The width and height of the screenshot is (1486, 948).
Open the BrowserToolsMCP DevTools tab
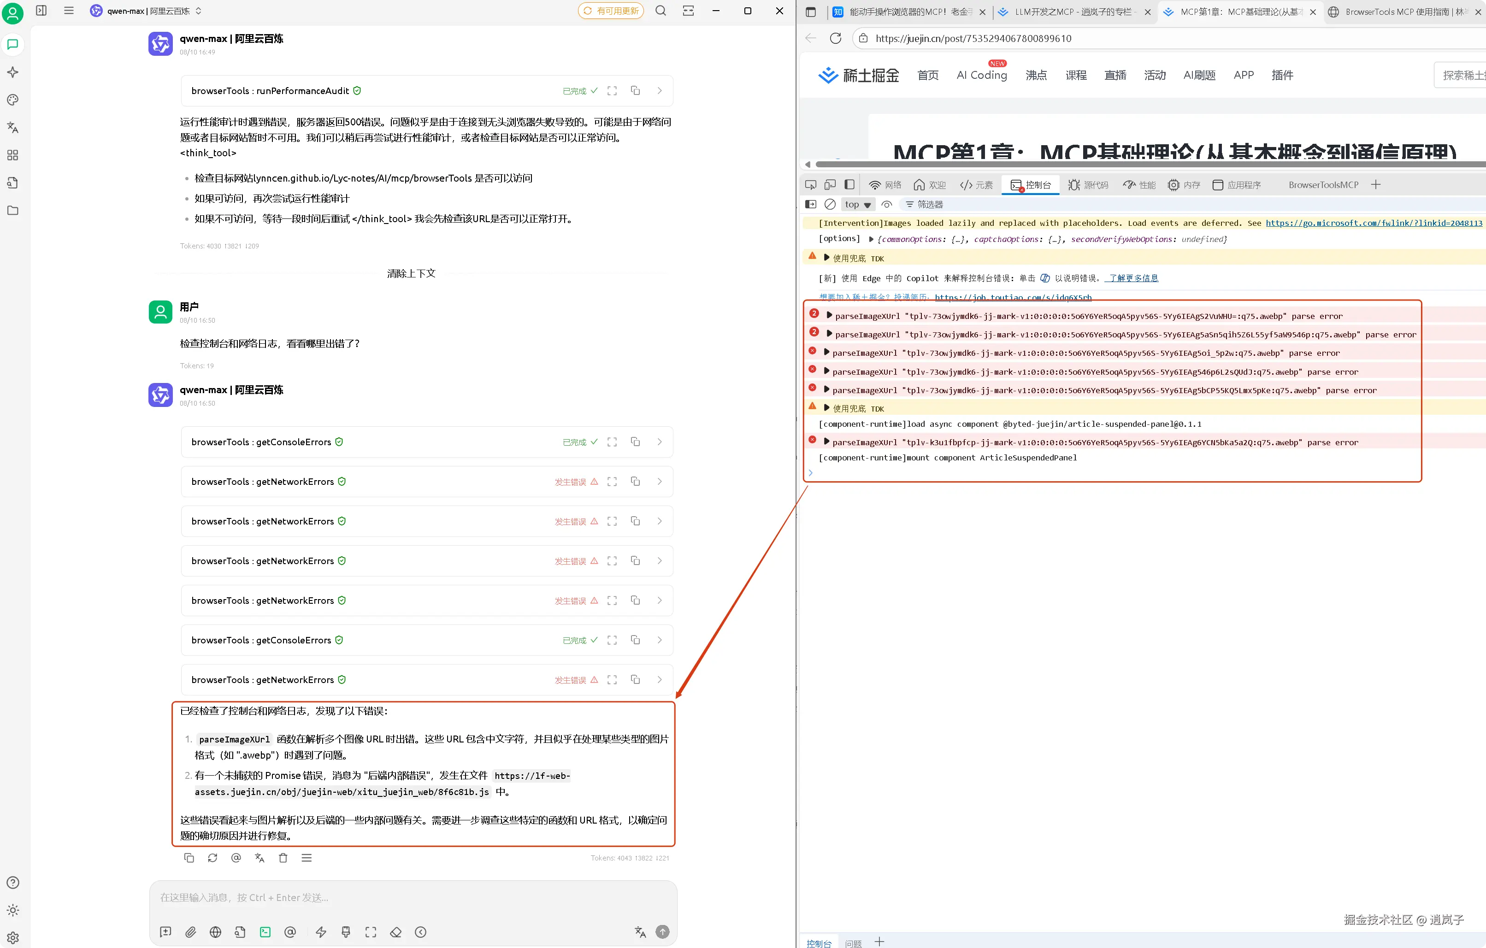coord(1323,184)
